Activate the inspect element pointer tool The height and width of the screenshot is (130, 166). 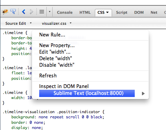(13, 12)
